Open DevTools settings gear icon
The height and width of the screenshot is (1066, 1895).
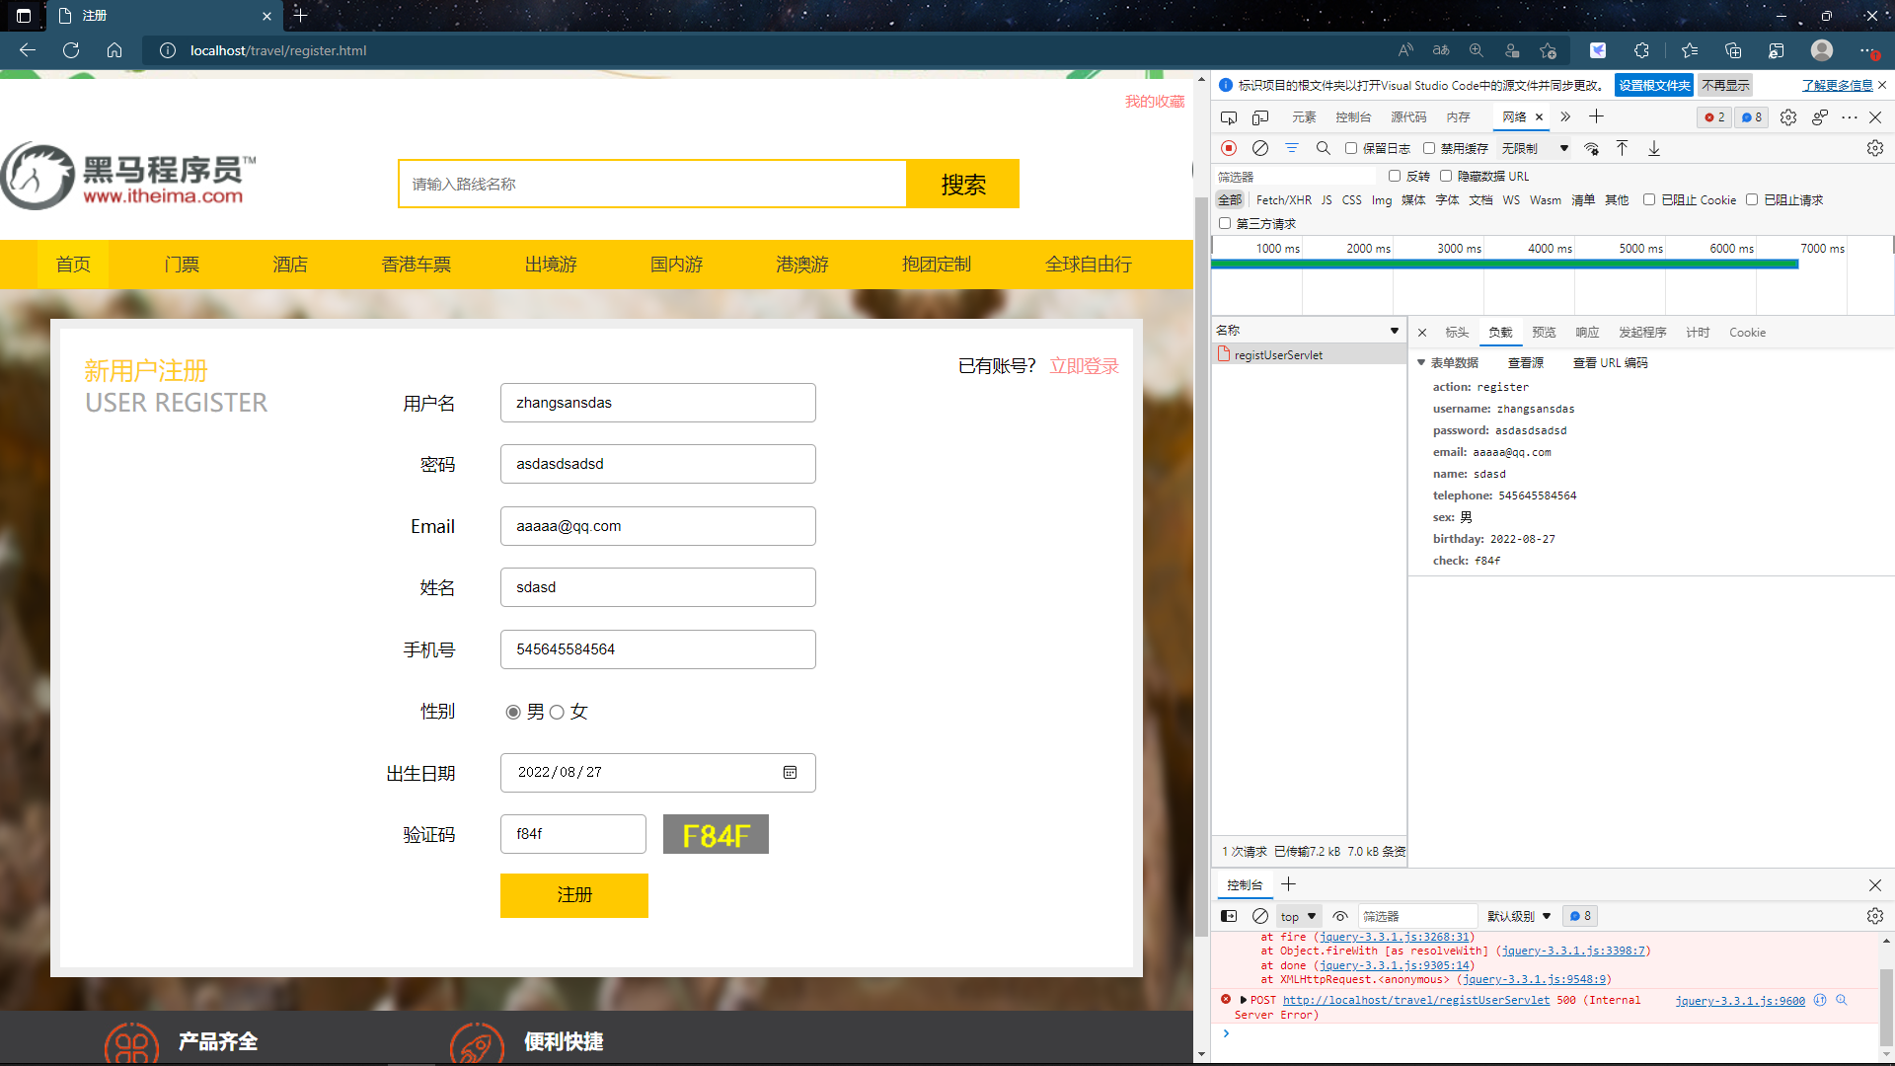[1788, 117]
